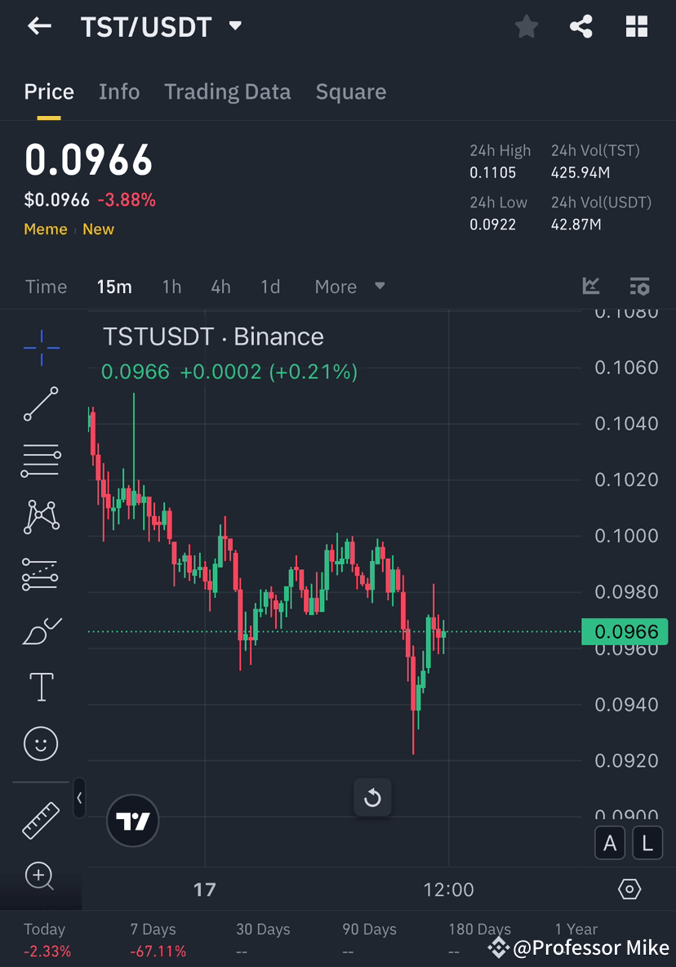This screenshot has height=967, width=676.
Task: Open the Square tab
Action: coord(350,91)
